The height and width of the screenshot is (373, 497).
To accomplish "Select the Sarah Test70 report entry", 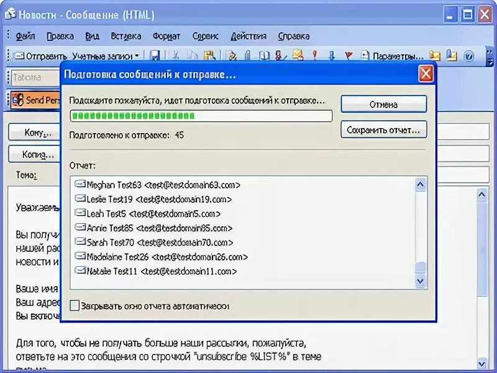I will point(153,242).
